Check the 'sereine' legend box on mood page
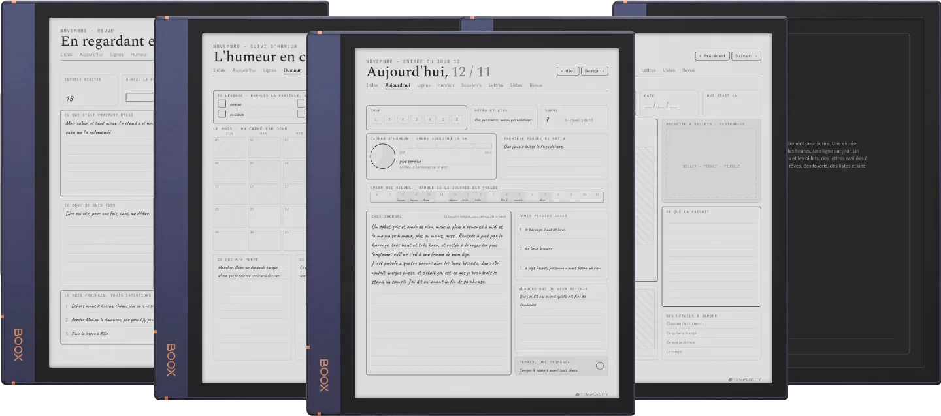Screen dimensions: 941x416 click(222, 104)
